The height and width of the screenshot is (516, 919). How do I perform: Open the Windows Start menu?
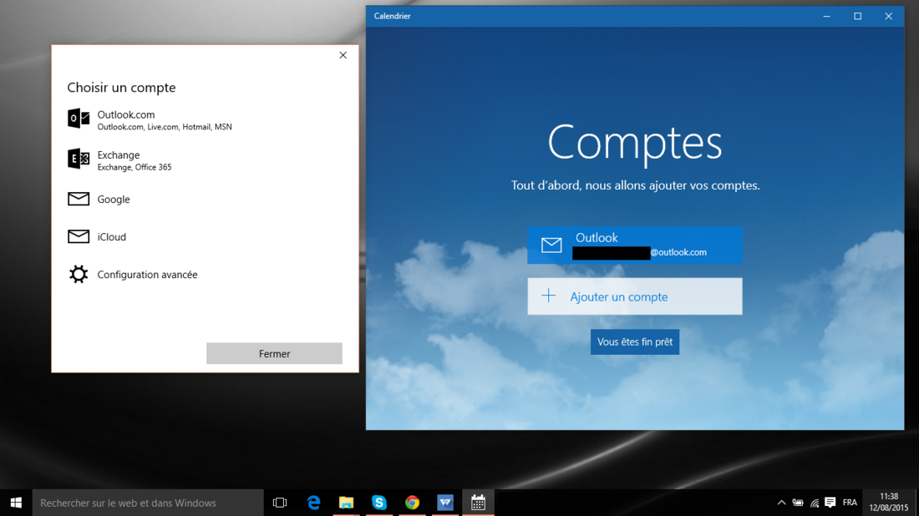click(x=16, y=503)
